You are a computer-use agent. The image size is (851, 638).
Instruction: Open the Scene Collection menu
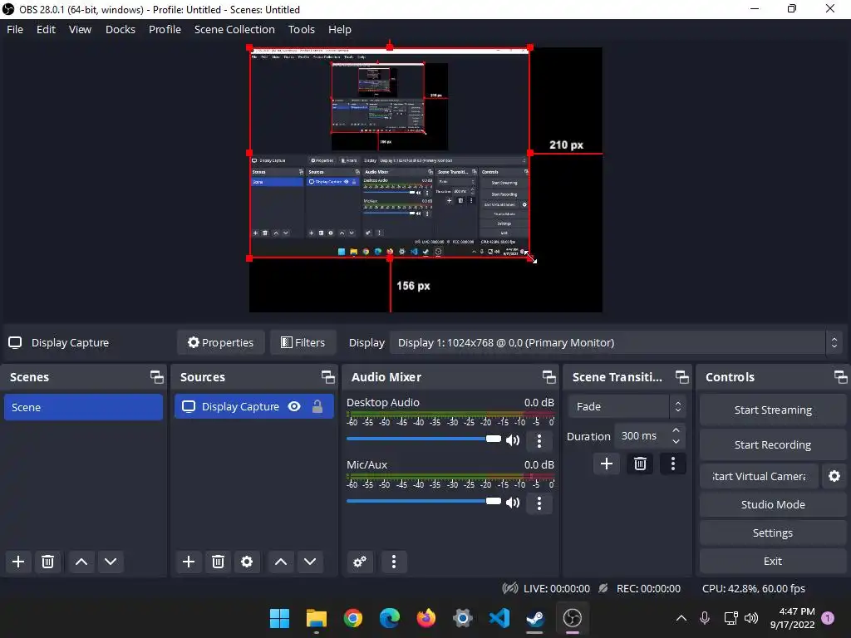(x=234, y=29)
